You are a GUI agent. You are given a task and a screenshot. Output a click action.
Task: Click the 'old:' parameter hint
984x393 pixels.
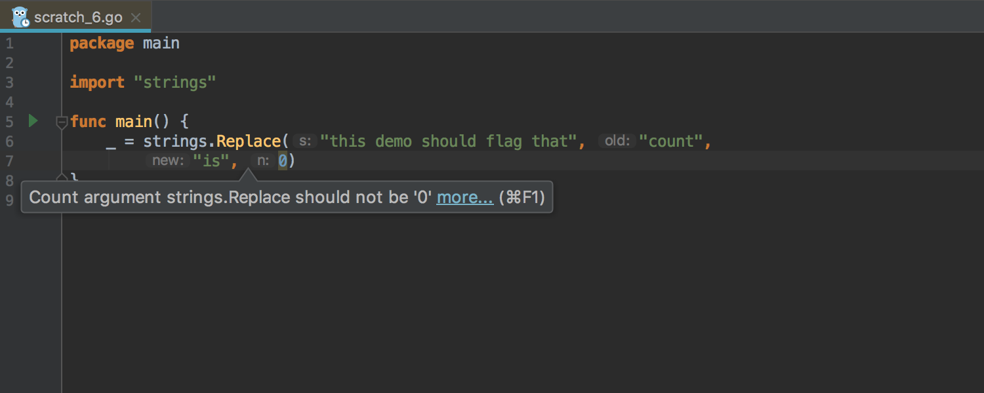(x=617, y=141)
